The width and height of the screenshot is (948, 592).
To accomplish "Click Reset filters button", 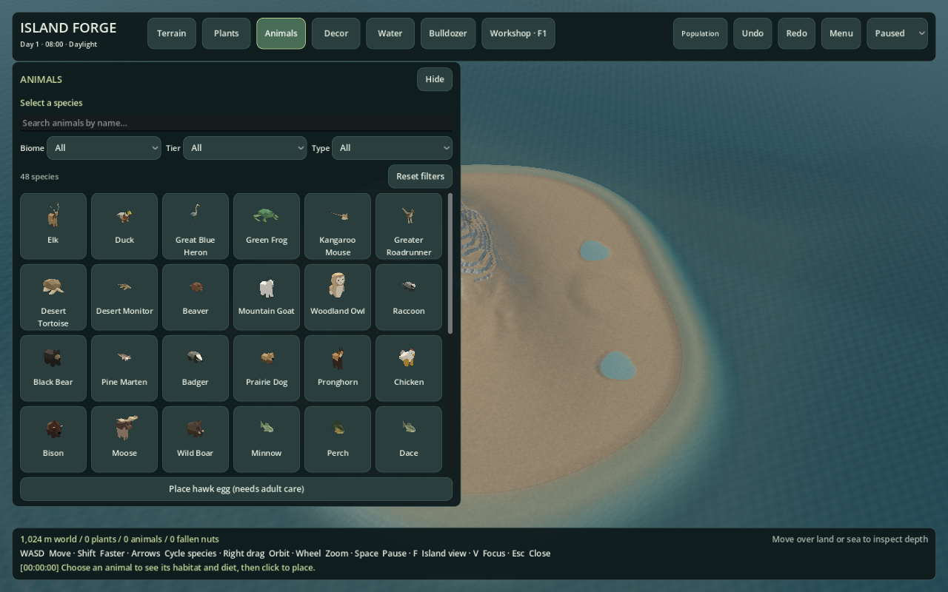I will click(x=420, y=176).
